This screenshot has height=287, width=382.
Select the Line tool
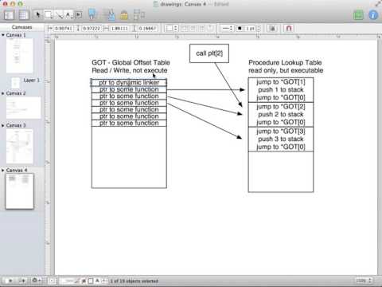click(x=60, y=15)
